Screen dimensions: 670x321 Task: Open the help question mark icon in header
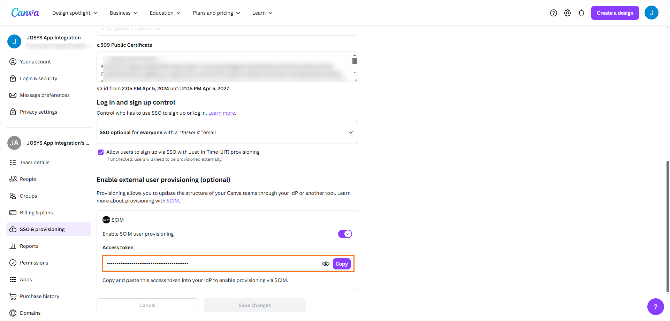tap(554, 13)
